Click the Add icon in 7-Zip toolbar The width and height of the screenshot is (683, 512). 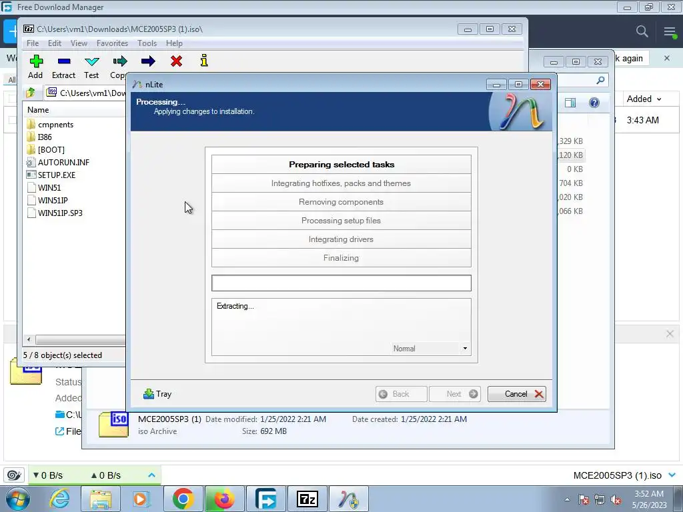click(36, 61)
